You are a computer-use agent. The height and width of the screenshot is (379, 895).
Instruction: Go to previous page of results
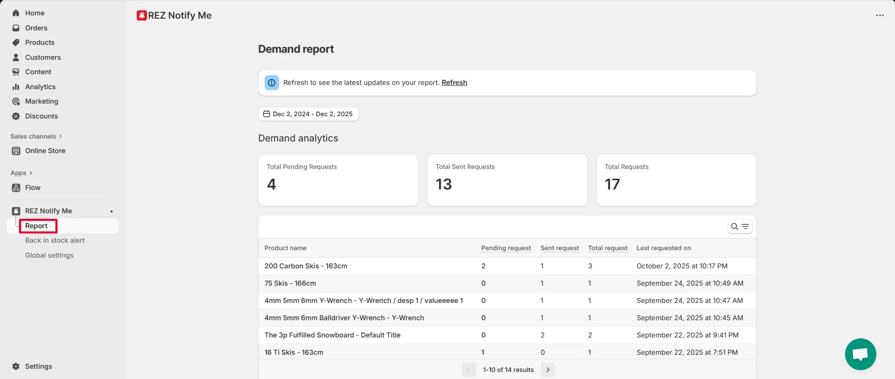pos(469,370)
